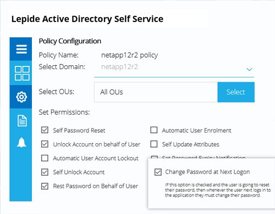Screen dimensions: 275x214
Task: Click the All OUs input field
Action: 156,92
